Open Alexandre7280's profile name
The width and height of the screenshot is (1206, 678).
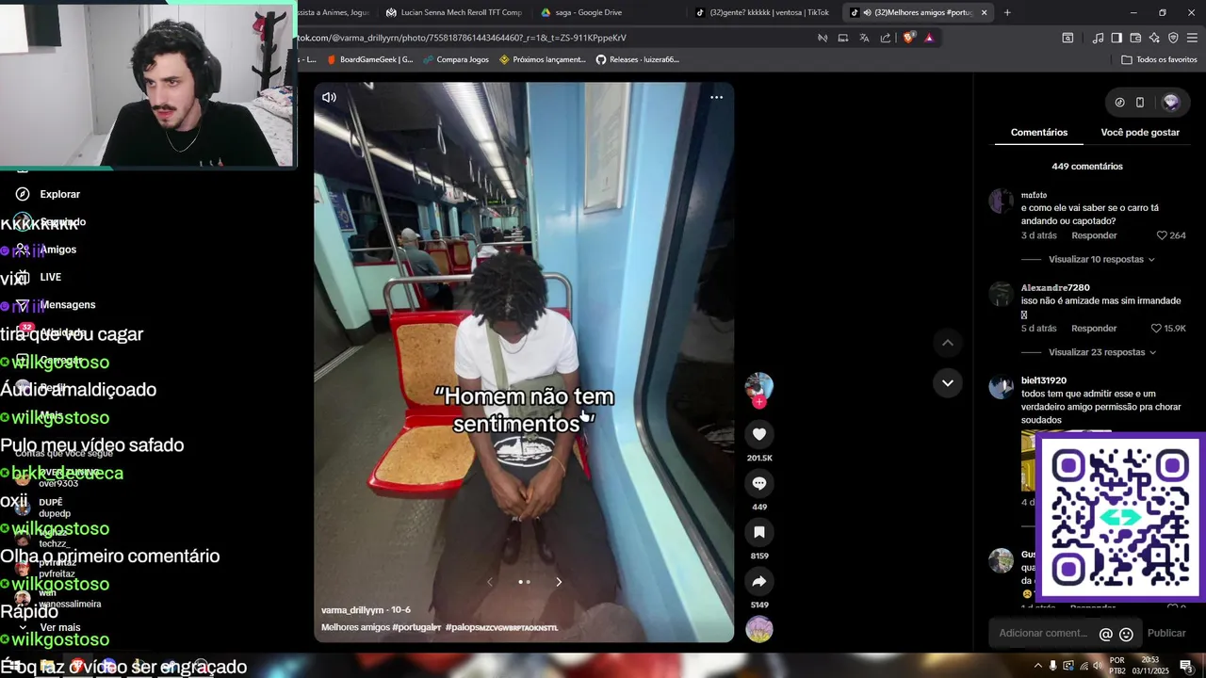[x=1055, y=288]
